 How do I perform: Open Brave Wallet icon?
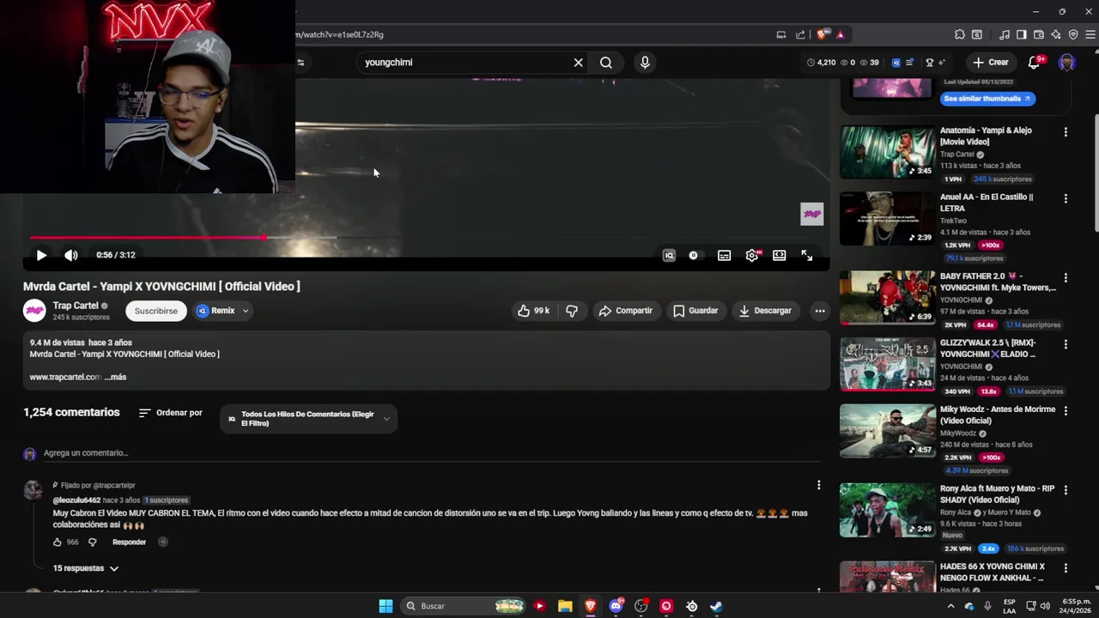coord(1039,34)
